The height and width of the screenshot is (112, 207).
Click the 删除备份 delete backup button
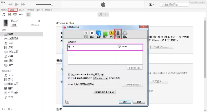pos(134,68)
